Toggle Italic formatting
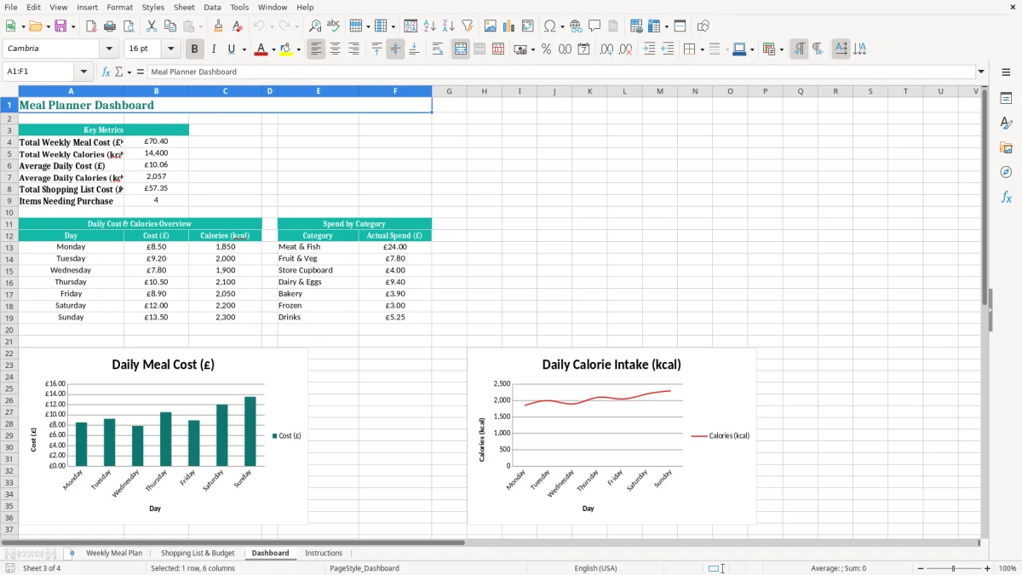Screen dimensions: 1022x575 tap(214, 49)
